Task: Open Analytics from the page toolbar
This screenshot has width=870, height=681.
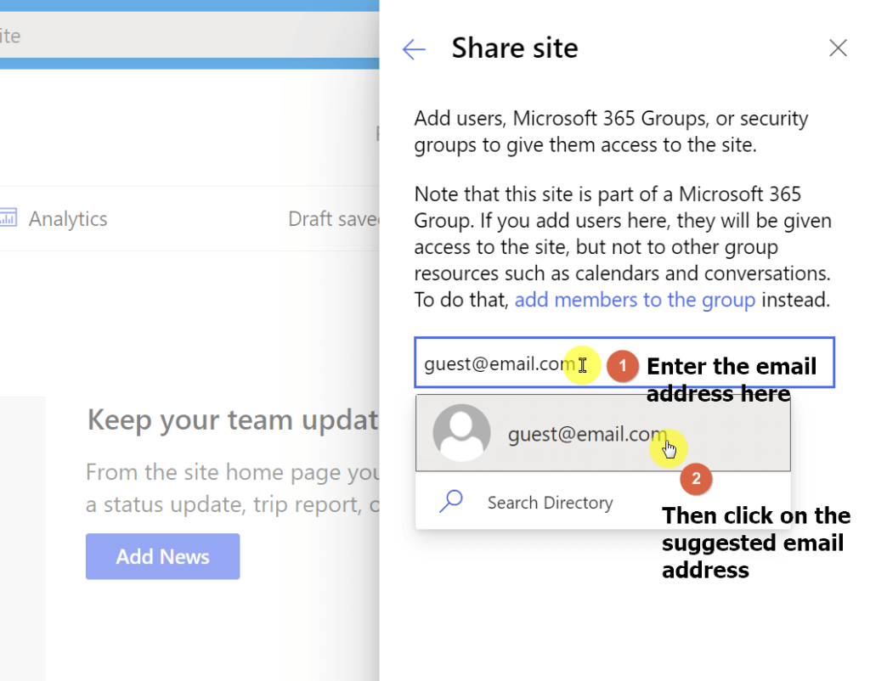Action: point(68,218)
